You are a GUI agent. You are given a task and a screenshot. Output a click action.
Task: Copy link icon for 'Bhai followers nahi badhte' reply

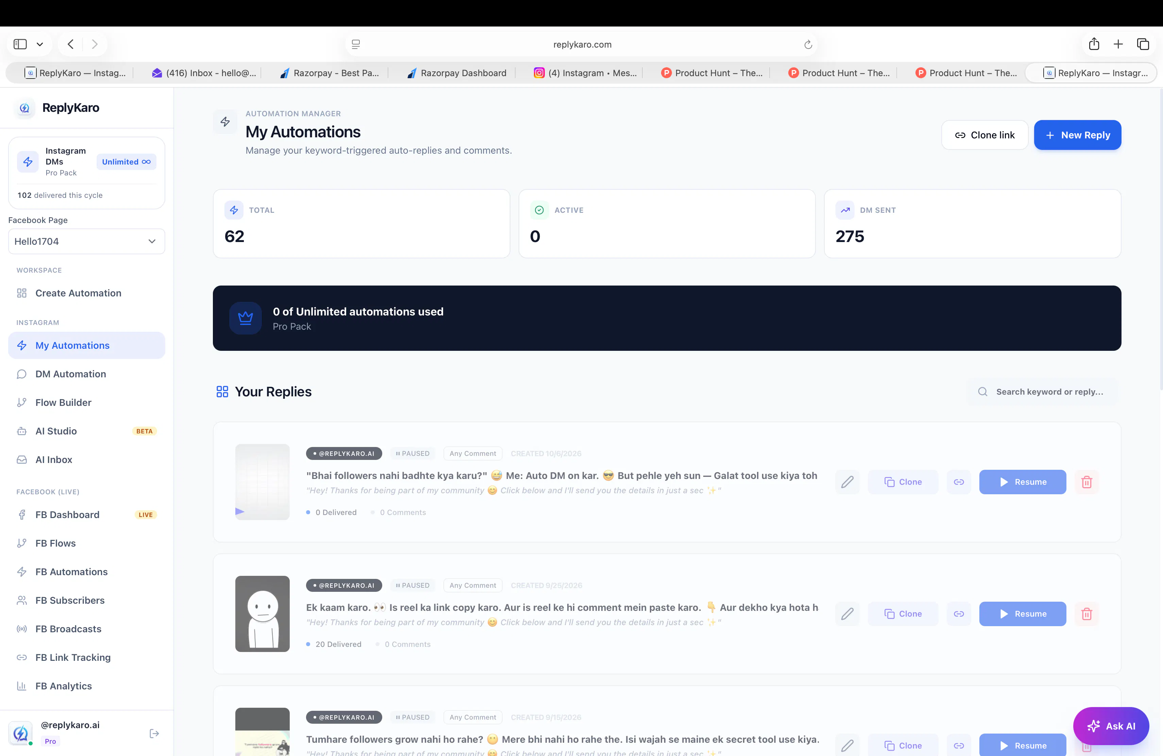pos(959,482)
